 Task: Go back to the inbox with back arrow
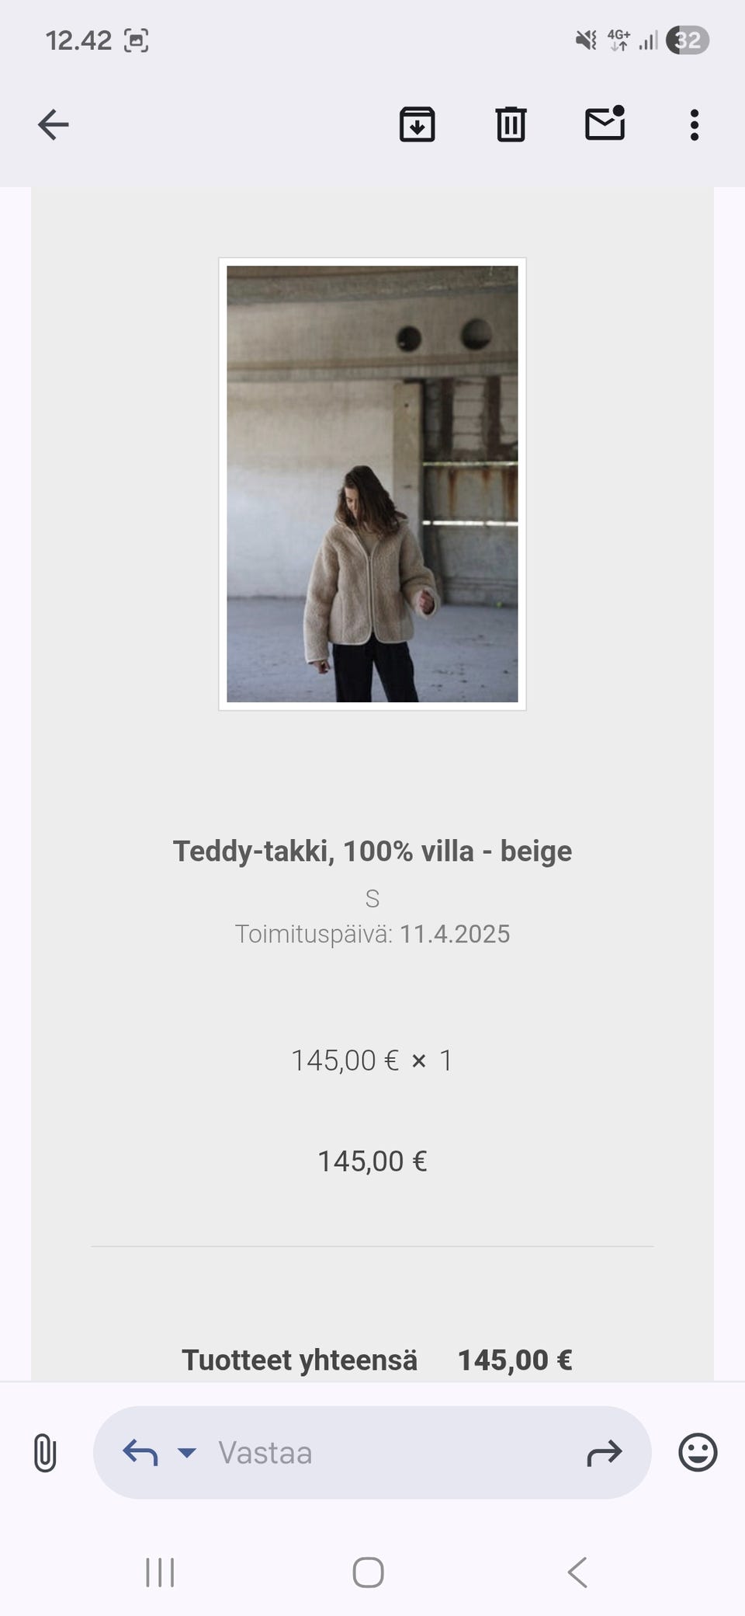tap(54, 124)
